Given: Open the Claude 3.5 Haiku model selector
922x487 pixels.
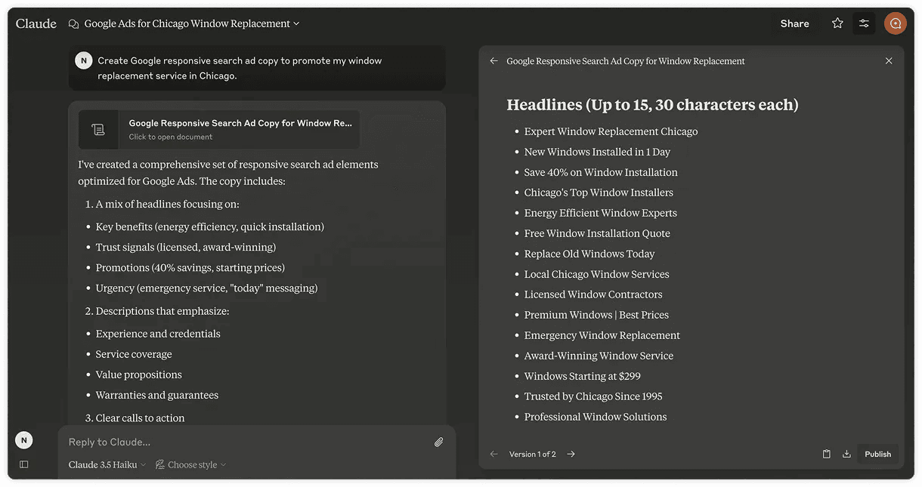Looking at the screenshot, I should tap(107, 464).
